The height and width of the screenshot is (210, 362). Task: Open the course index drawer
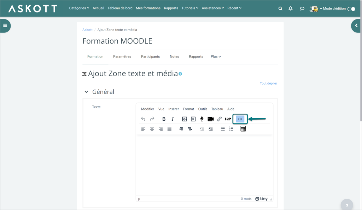(5, 25)
